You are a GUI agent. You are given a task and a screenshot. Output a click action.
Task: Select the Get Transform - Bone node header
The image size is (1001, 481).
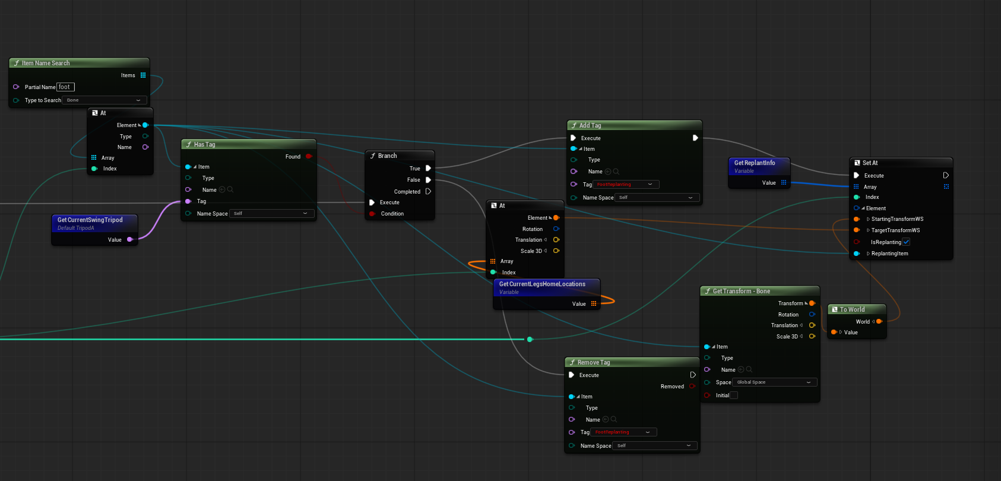tap(760, 291)
